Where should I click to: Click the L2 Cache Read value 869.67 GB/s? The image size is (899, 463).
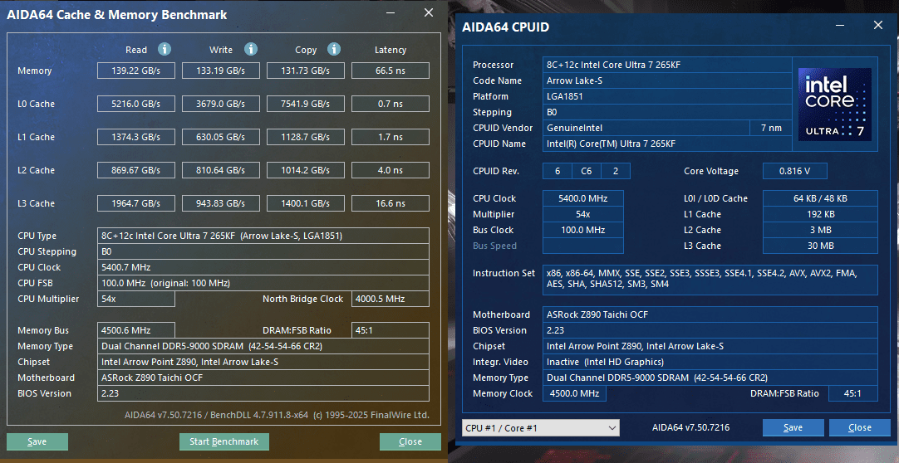(136, 171)
